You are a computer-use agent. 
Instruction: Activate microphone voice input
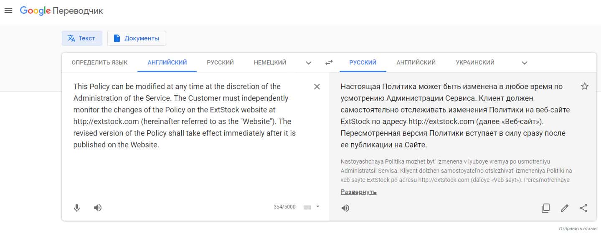coord(77,208)
